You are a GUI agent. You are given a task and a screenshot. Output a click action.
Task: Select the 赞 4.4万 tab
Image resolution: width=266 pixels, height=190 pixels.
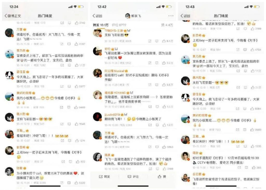(x=167, y=25)
